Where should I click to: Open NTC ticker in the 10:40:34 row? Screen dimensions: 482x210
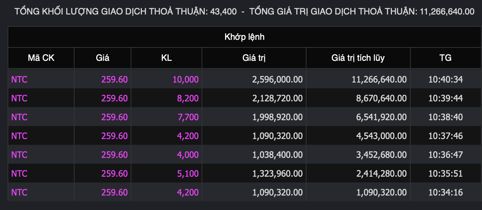[20, 79]
